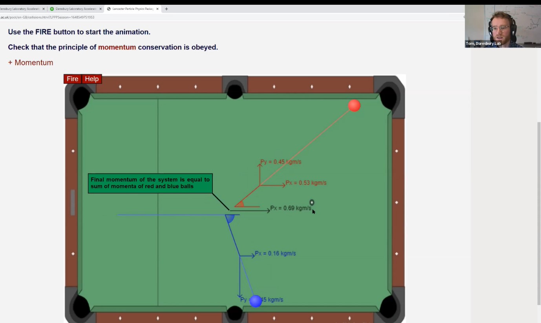Click the collisions.html address bar URL
Image resolution: width=541 pixels, height=323 pixels.
pyautogui.click(x=47, y=17)
